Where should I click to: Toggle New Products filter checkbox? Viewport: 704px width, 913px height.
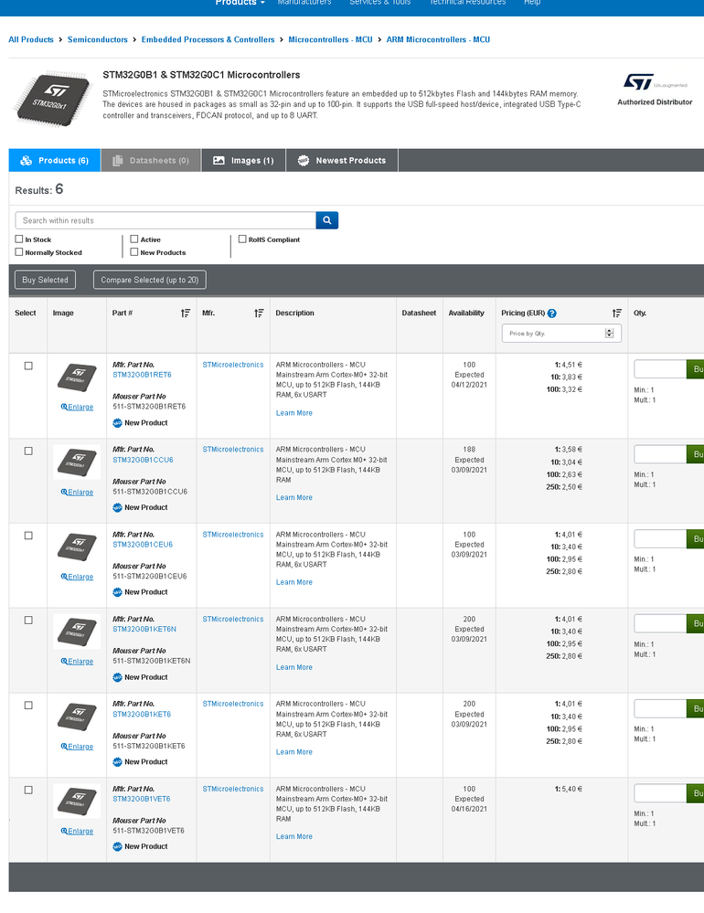click(x=134, y=252)
